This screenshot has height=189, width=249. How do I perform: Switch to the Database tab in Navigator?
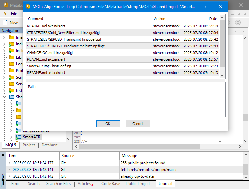coord(50,145)
